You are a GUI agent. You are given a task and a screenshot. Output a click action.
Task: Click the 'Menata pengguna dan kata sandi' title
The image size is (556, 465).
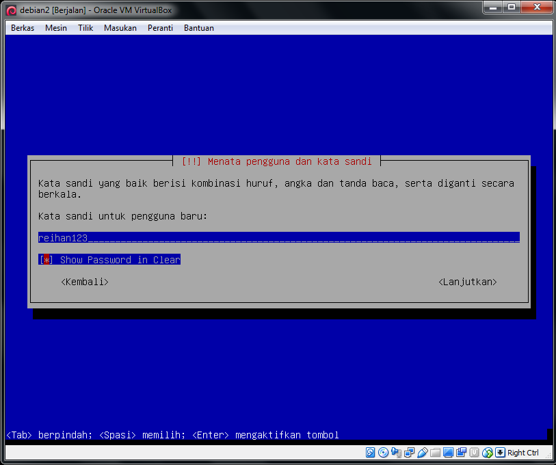pos(290,161)
